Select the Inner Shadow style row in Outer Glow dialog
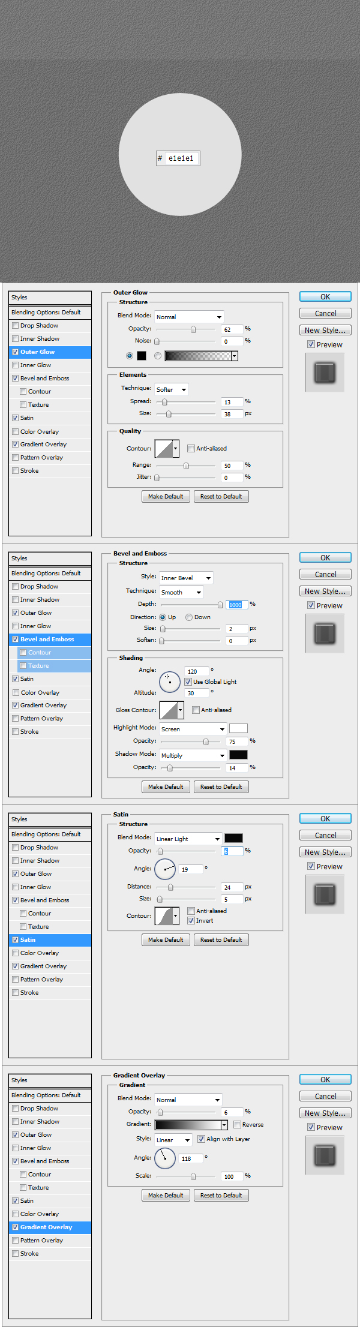This screenshot has height=1333, width=360. 50,338
